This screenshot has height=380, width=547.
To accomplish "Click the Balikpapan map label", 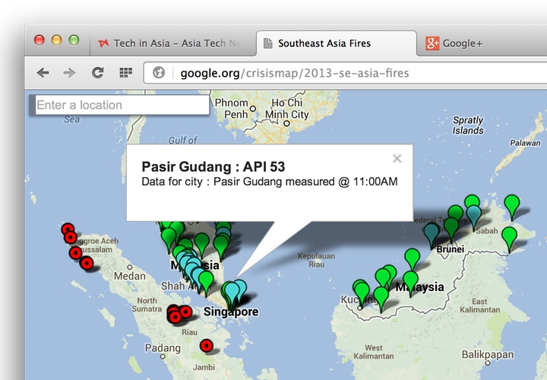I will pyautogui.click(x=488, y=354).
